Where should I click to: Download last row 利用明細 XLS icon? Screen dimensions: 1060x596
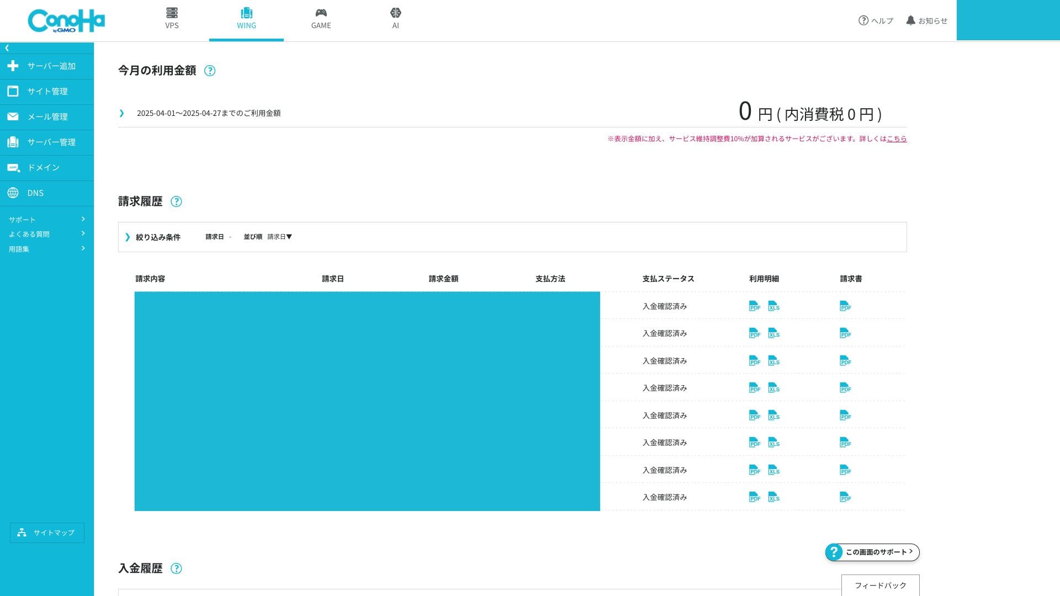(773, 497)
